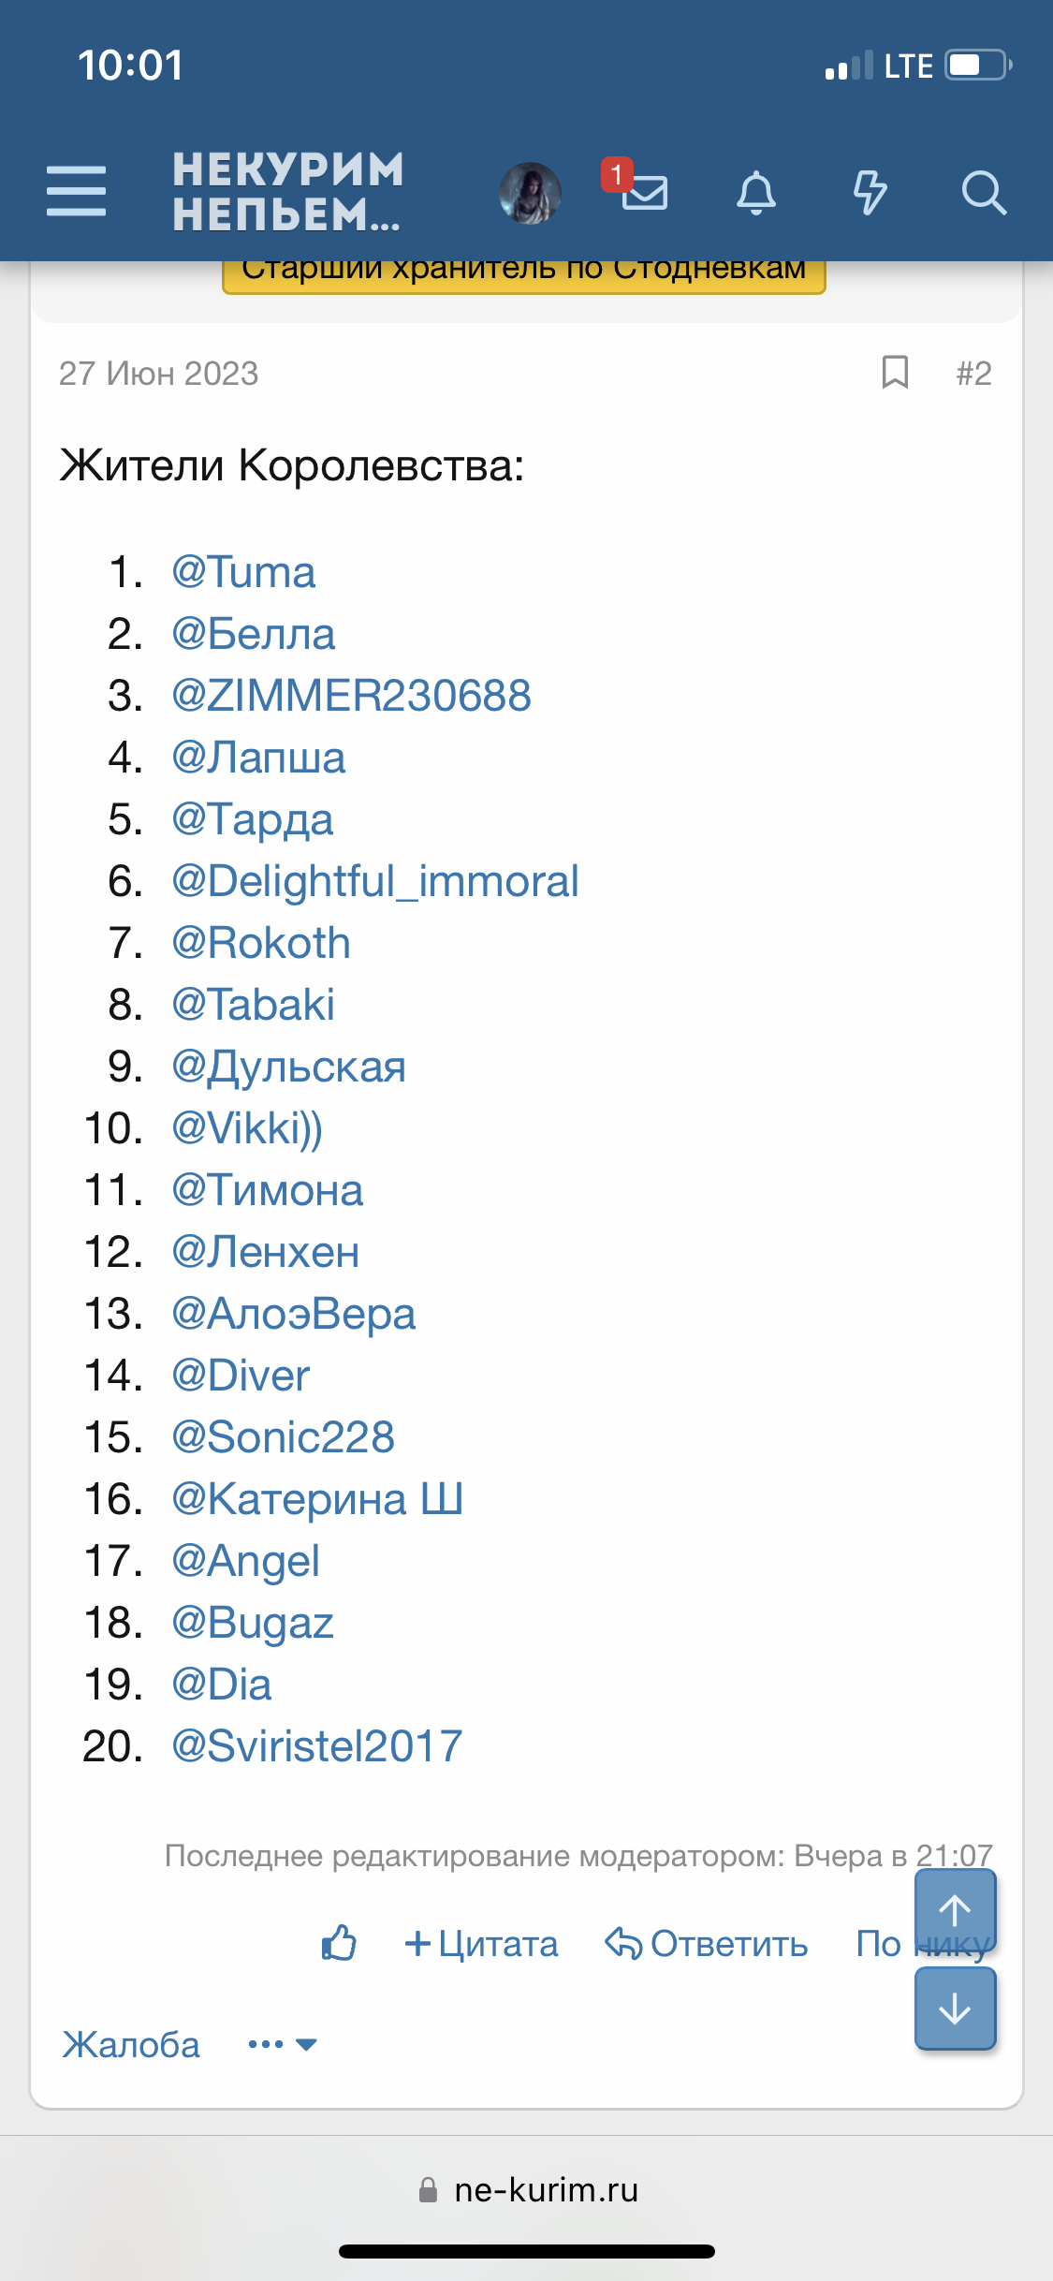Open the user profile avatar
Screen dimensions: 1053x2281
pos(530,193)
